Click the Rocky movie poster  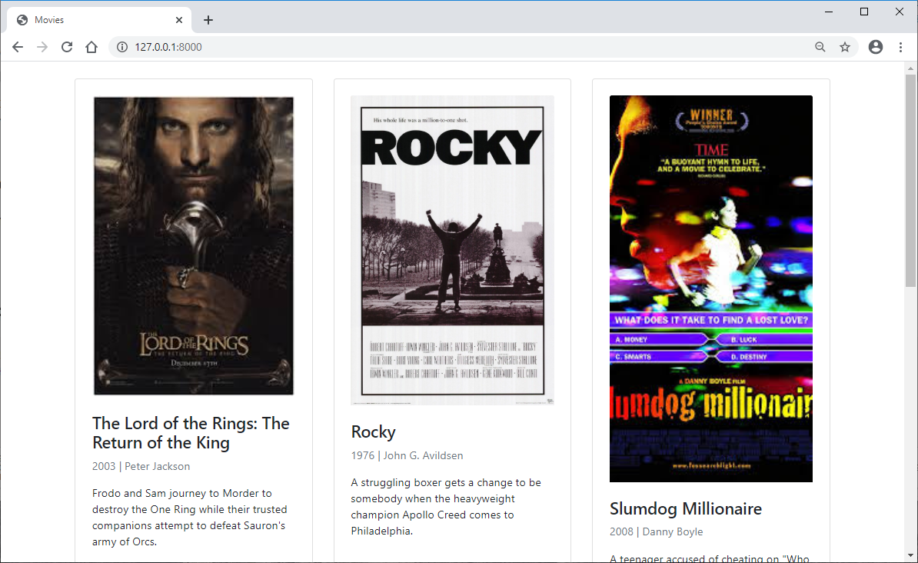pyautogui.click(x=453, y=250)
